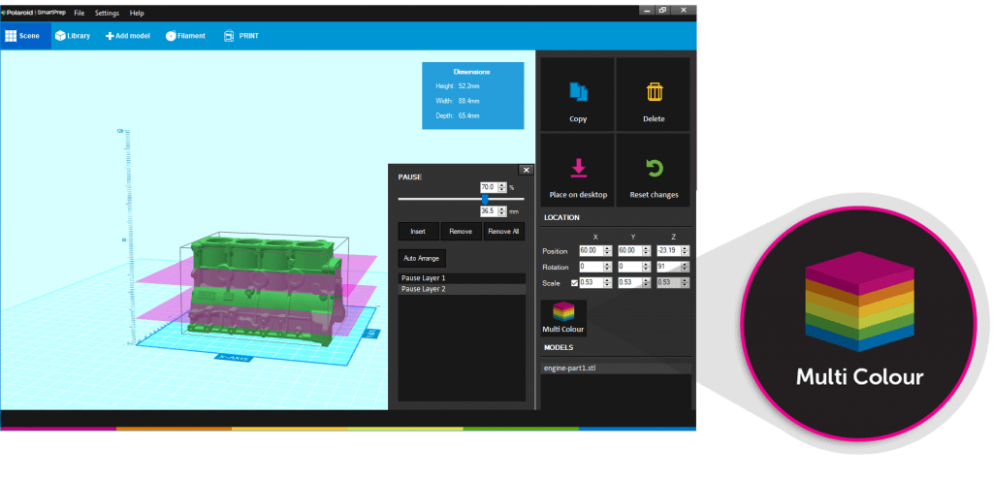
Task: Click the Rotation X stepper arrows
Action: click(x=608, y=268)
